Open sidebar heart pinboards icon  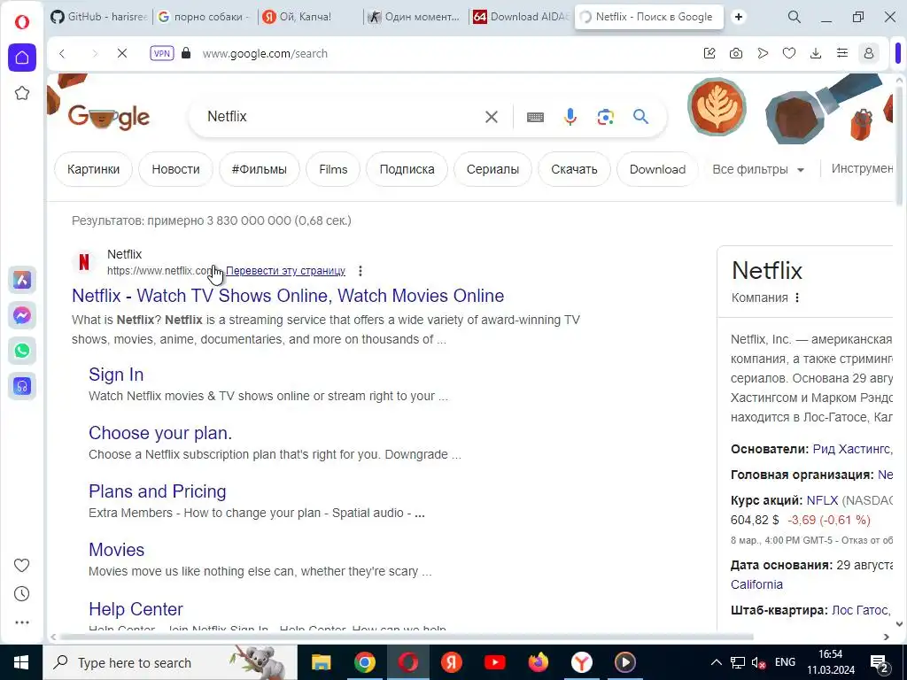[x=21, y=565]
